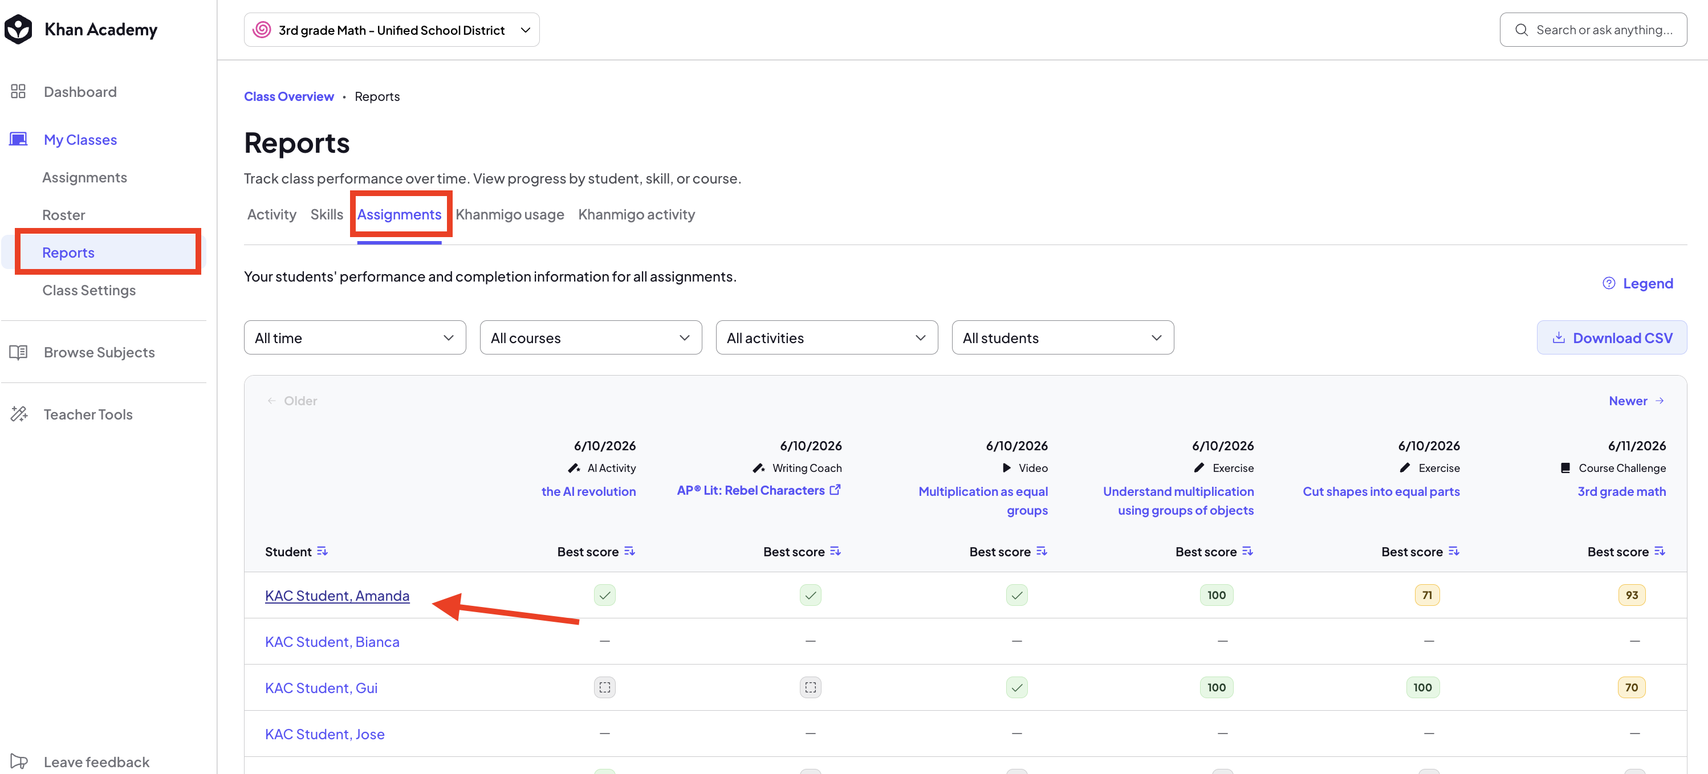Click Gui's not-started icon for AP Lit: Rebel Characters
This screenshot has height=774, width=1708.
coord(810,687)
